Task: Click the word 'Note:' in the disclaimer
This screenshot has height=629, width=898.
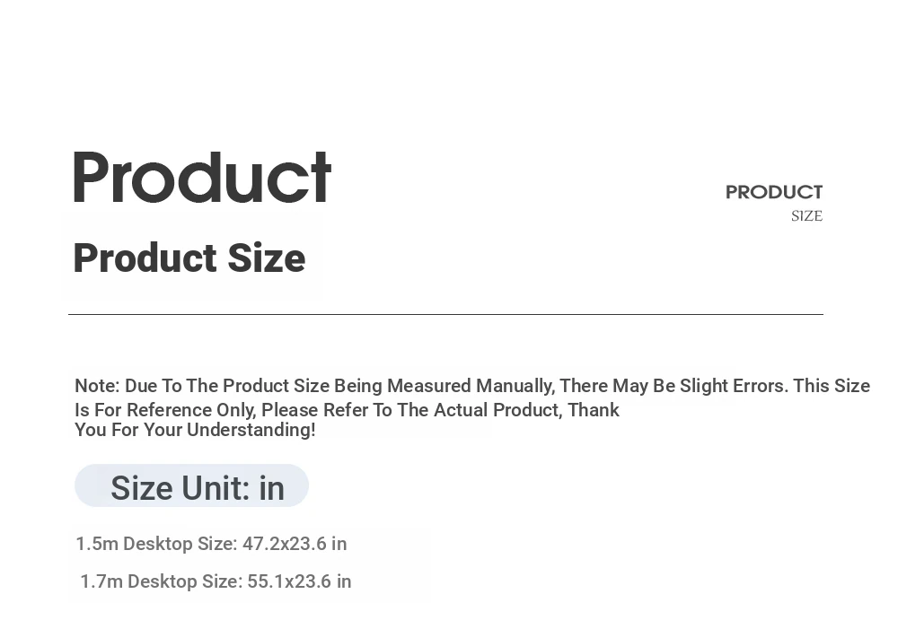Action: tap(97, 386)
